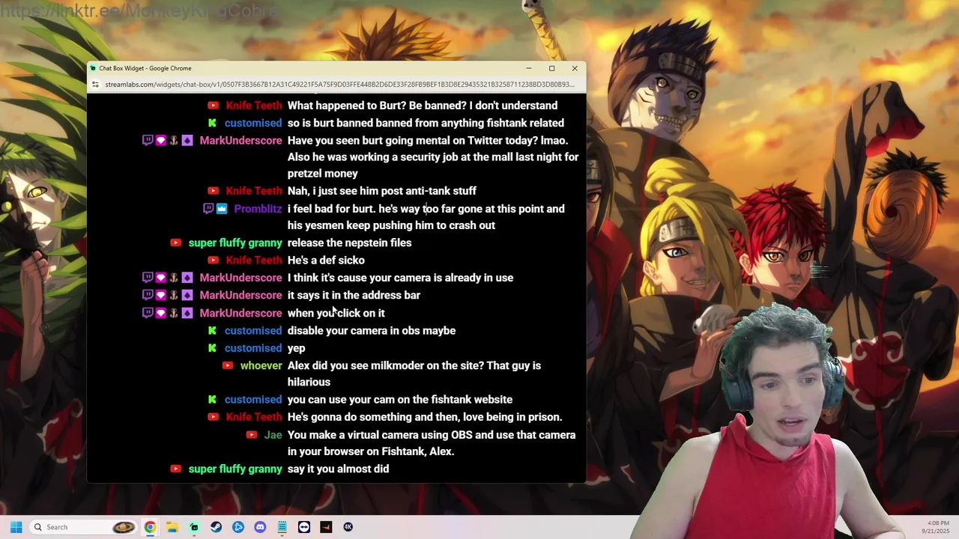The height and width of the screenshot is (539, 959).
Task: Minimize the Chat Box Widget window
Action: (x=528, y=68)
